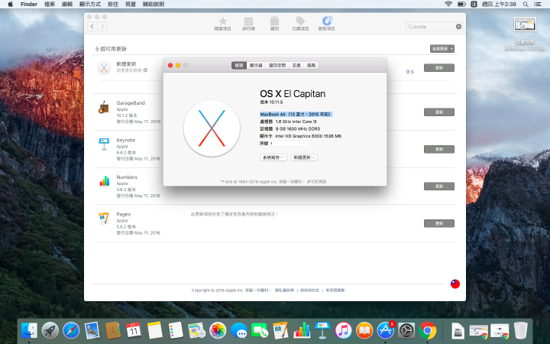Screen dimensions: 550x344
Task: Open Launchpad from the Dock
Action: [50, 330]
